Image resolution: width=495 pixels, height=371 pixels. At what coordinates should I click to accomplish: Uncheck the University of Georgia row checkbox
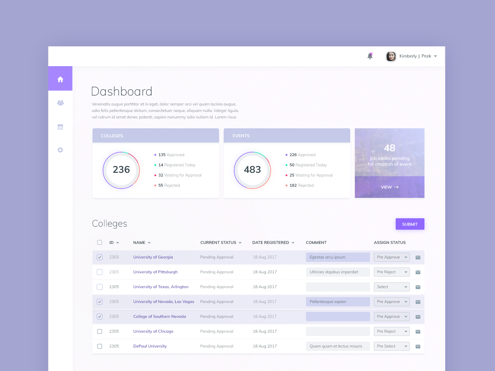coord(100,257)
